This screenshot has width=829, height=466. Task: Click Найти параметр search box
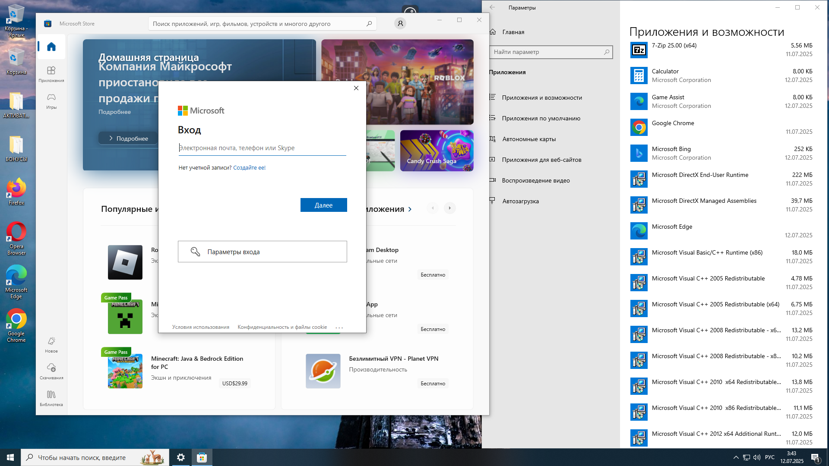coord(551,52)
